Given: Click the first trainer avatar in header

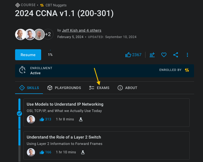Looking at the screenshot, I should 20,34.
